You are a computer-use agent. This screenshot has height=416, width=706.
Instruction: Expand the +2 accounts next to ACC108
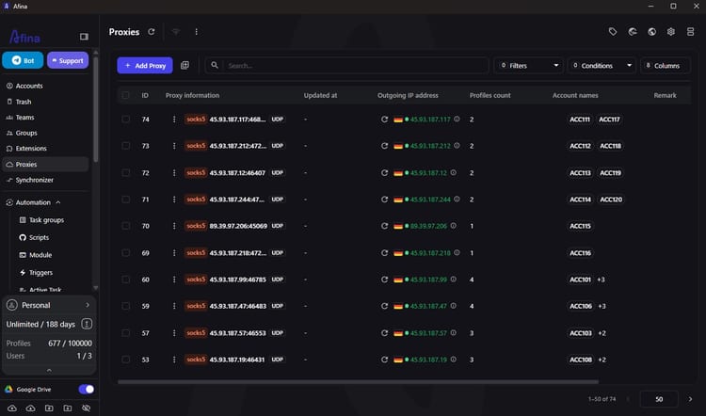602,360
